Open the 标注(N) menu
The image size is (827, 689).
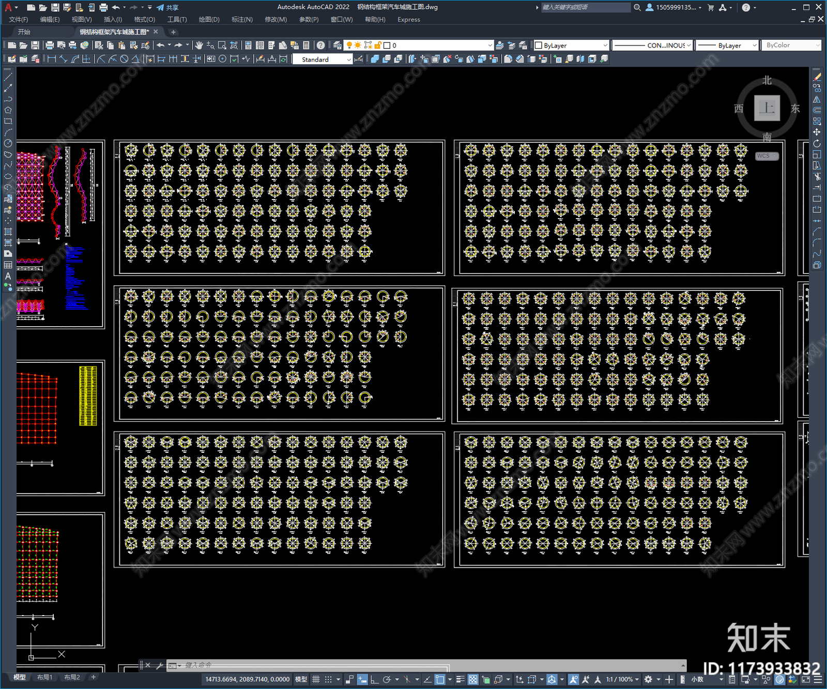tap(242, 20)
